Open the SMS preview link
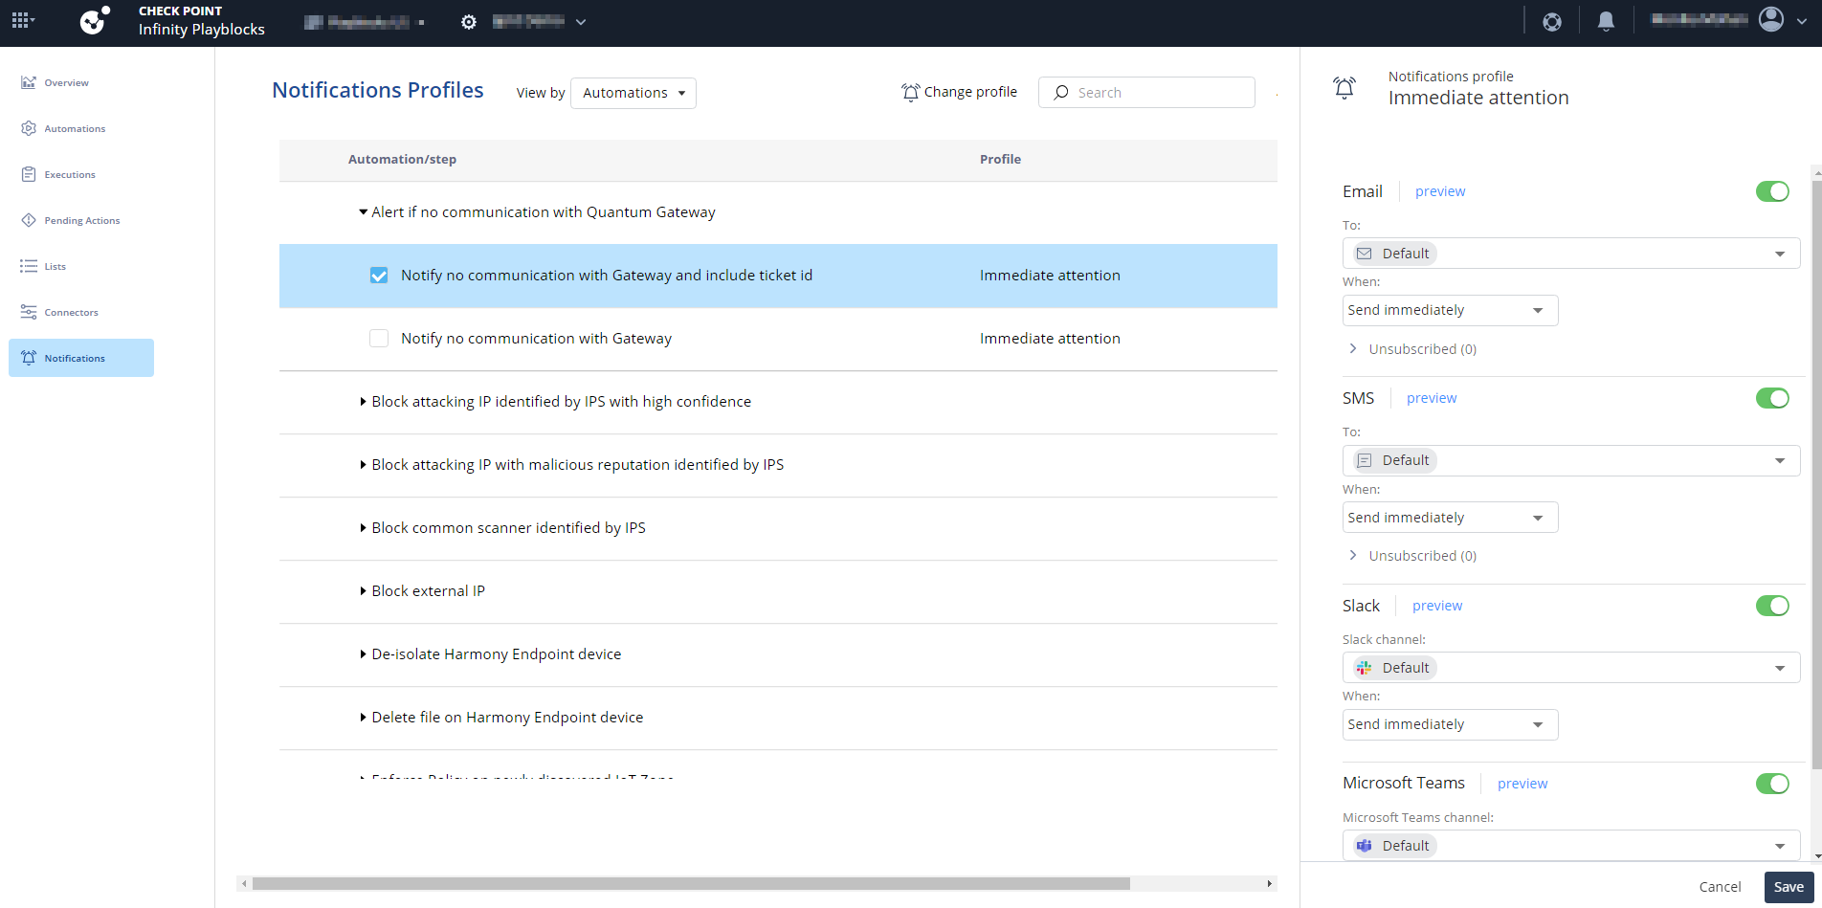 1432,398
